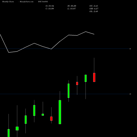Click the 'Monthly Charts' title text

click(x=8, y=2)
